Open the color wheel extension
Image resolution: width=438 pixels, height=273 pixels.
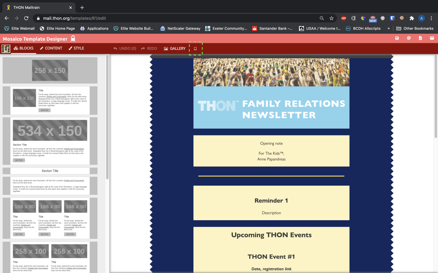point(363,18)
